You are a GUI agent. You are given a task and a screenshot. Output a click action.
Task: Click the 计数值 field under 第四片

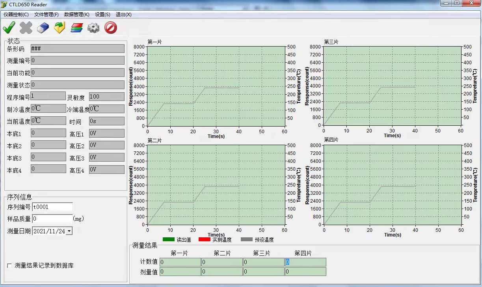[305, 262]
